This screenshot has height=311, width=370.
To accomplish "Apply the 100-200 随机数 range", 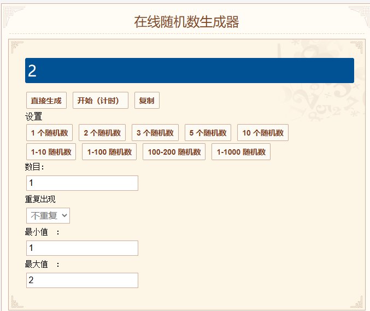I will (174, 152).
